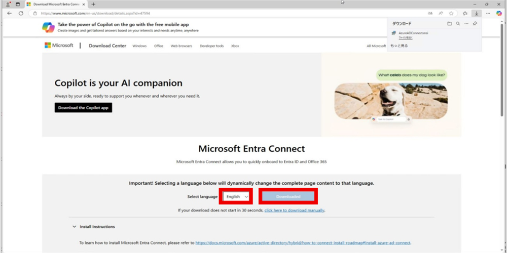Select Developer tools navigation item
Screen dimensions: 507x253
(211, 46)
